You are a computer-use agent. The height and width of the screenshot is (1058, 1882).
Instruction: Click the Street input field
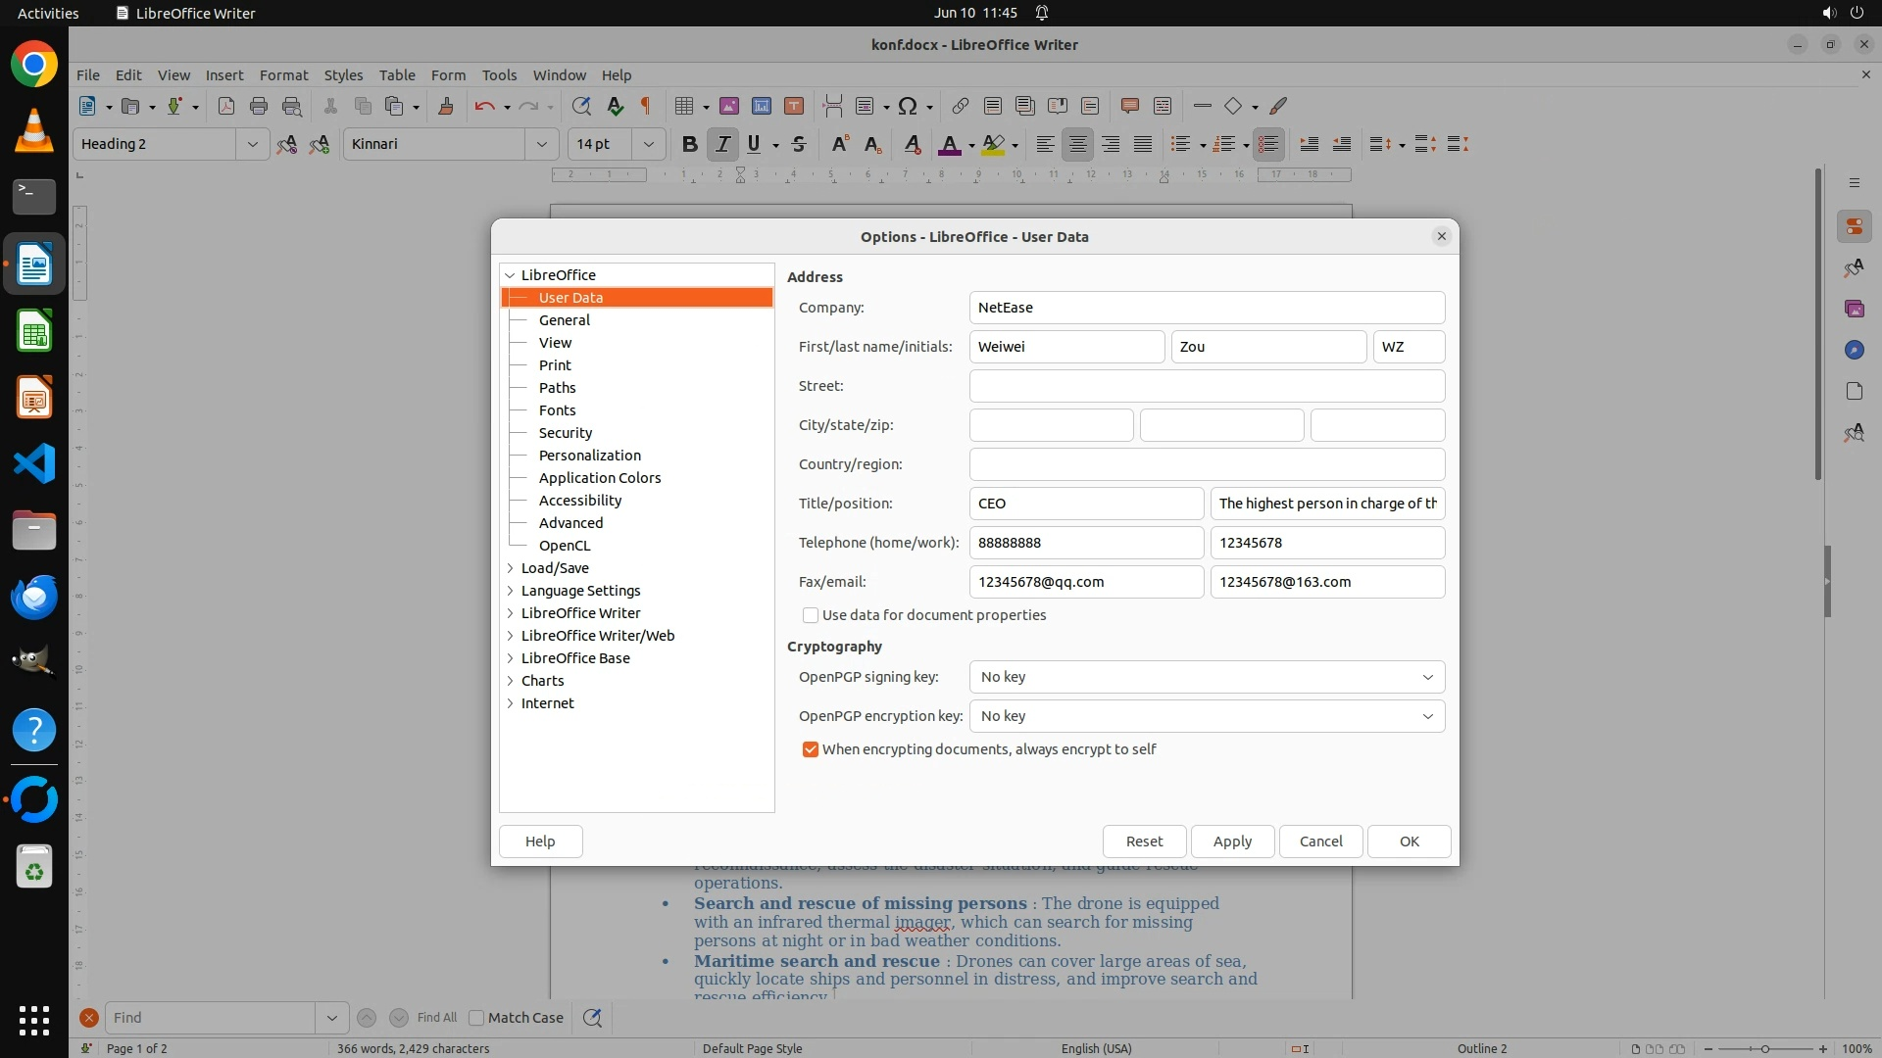pyautogui.click(x=1206, y=386)
